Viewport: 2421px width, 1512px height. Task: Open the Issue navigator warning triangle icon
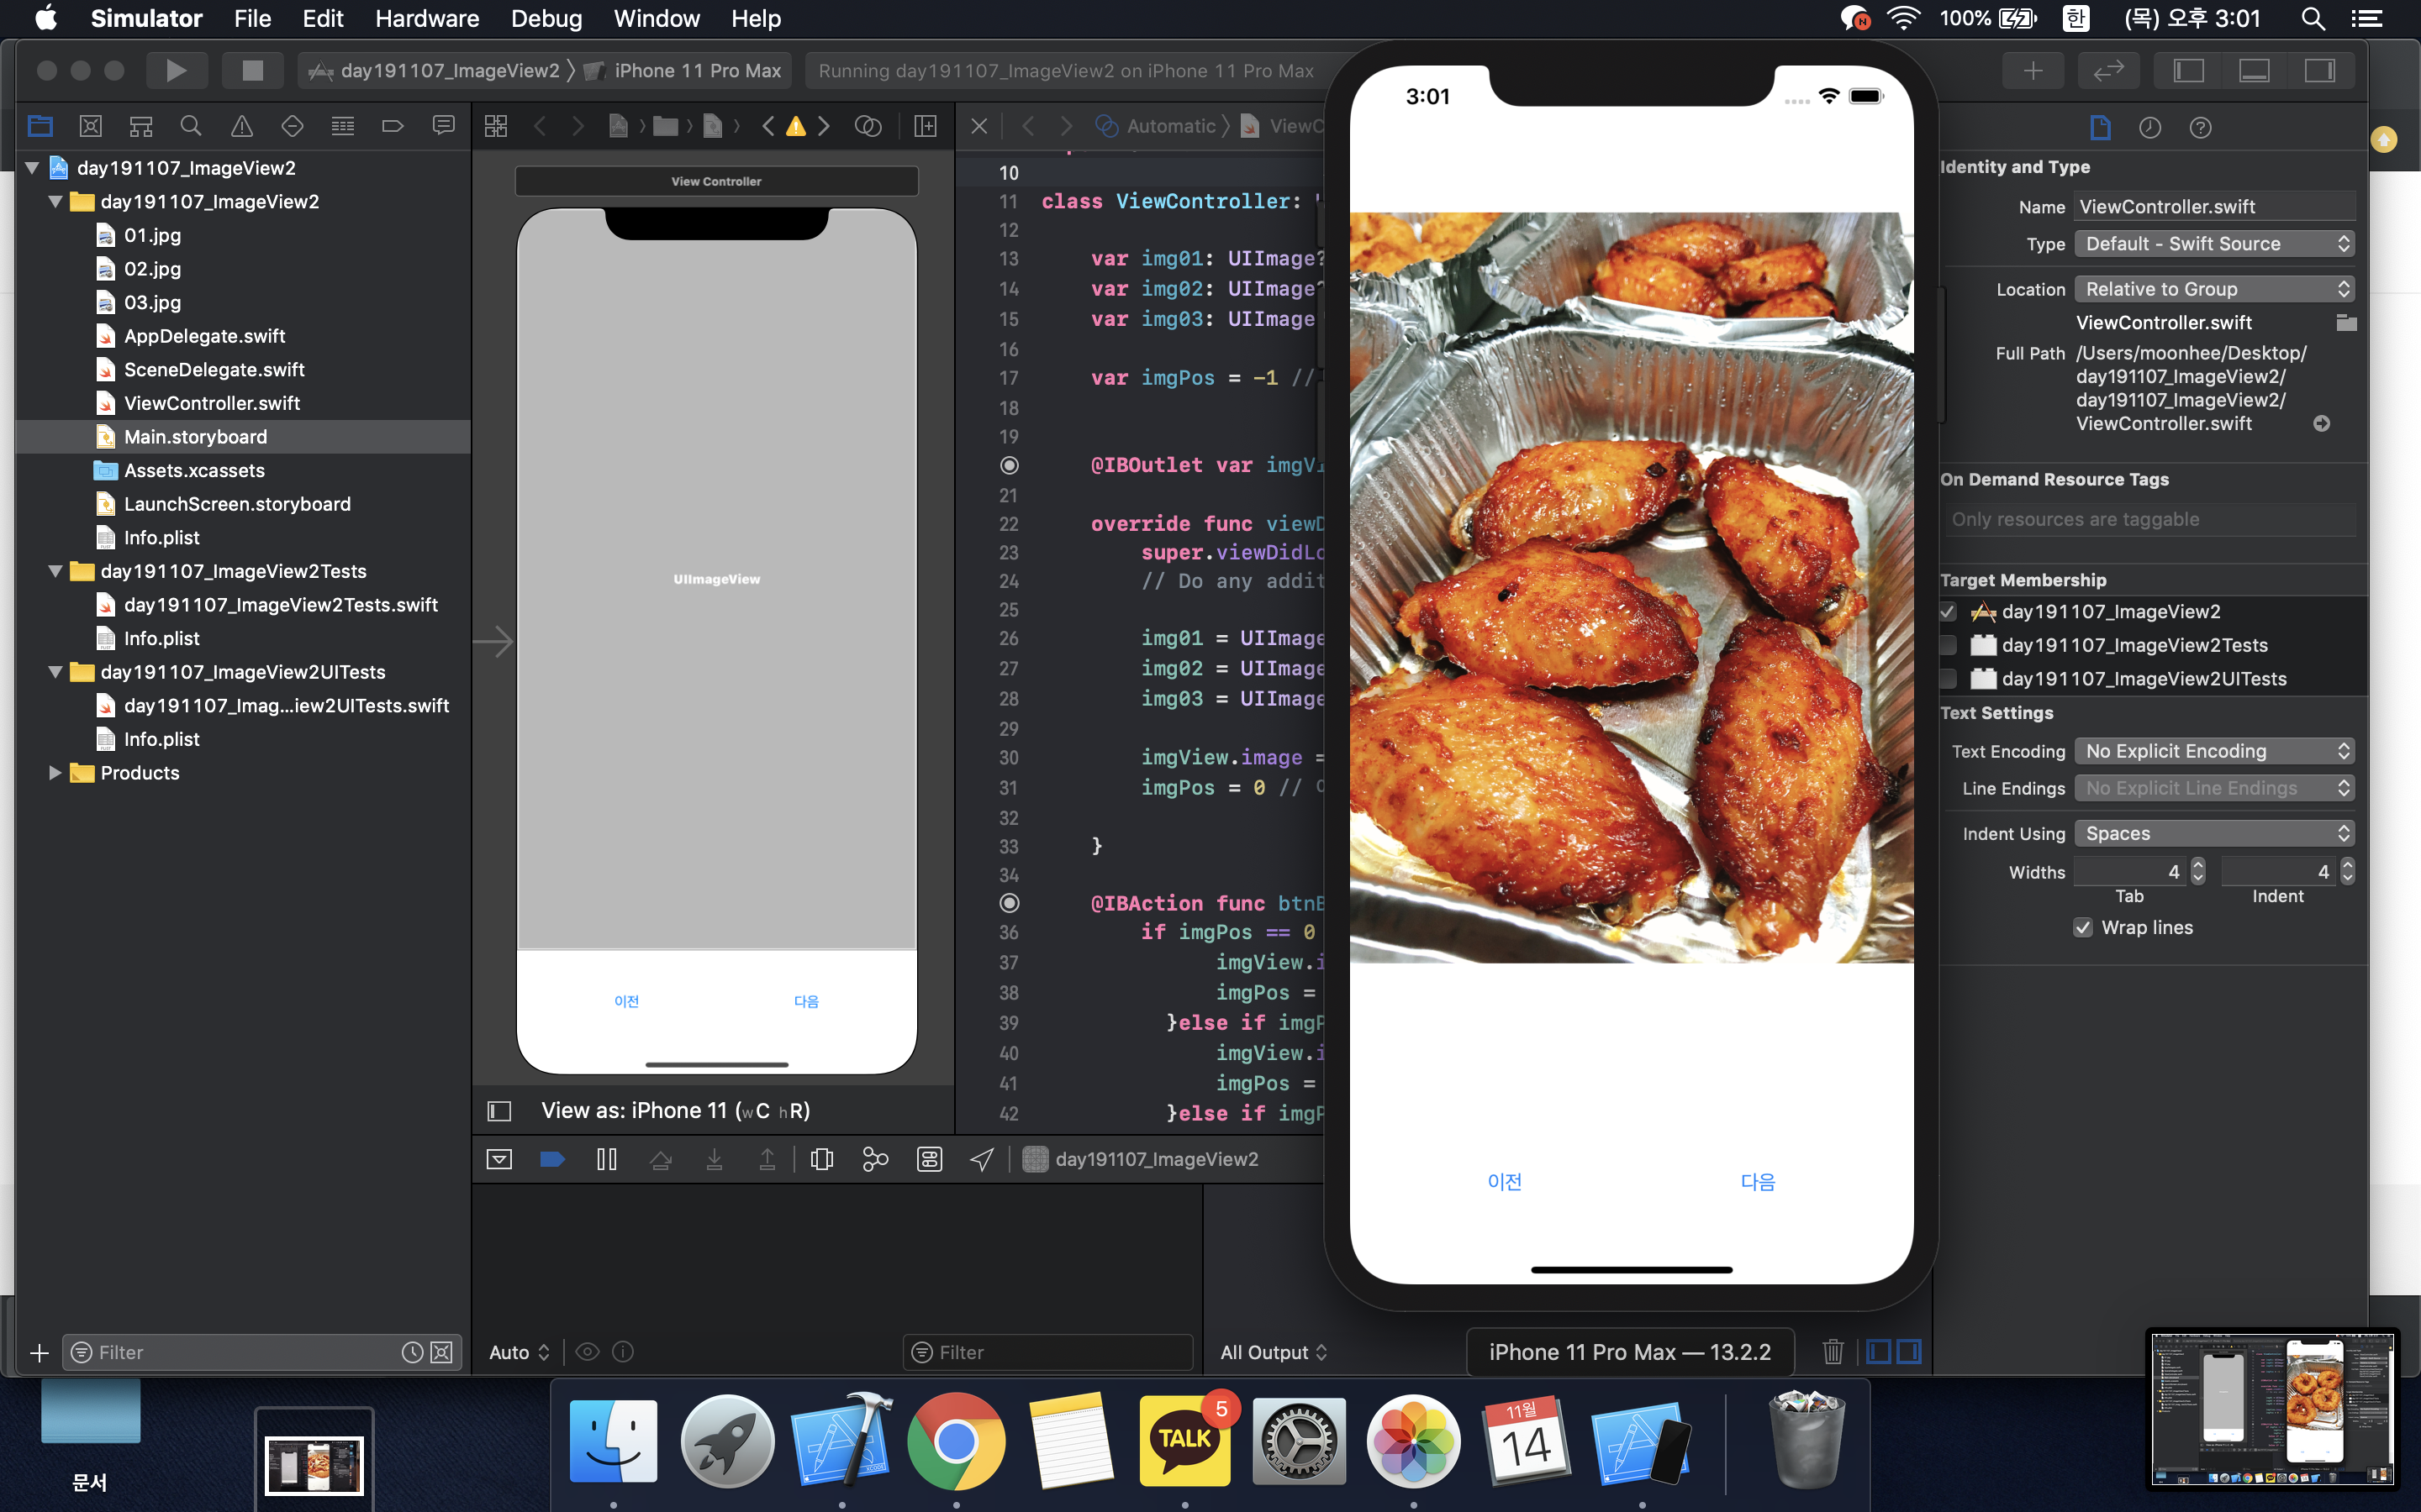tap(241, 126)
